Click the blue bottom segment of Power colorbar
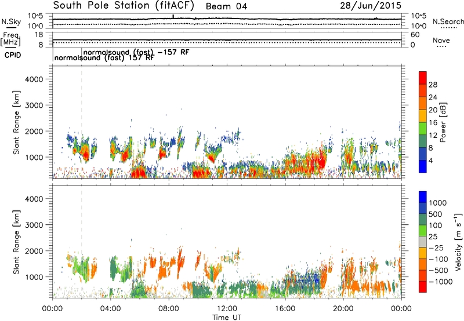This screenshot has width=464, height=321. [x=423, y=166]
